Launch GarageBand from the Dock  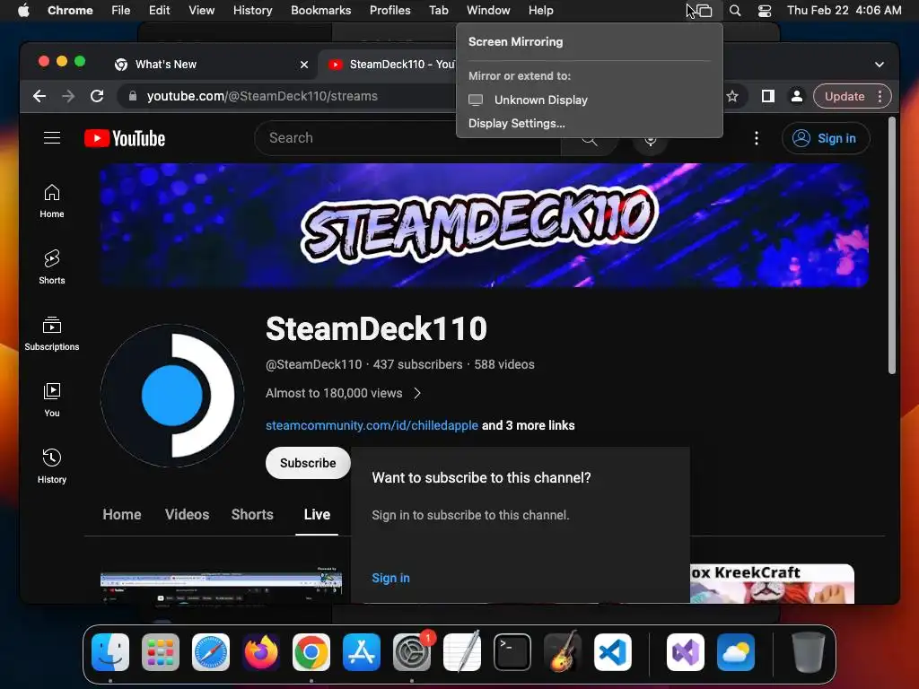tap(563, 652)
